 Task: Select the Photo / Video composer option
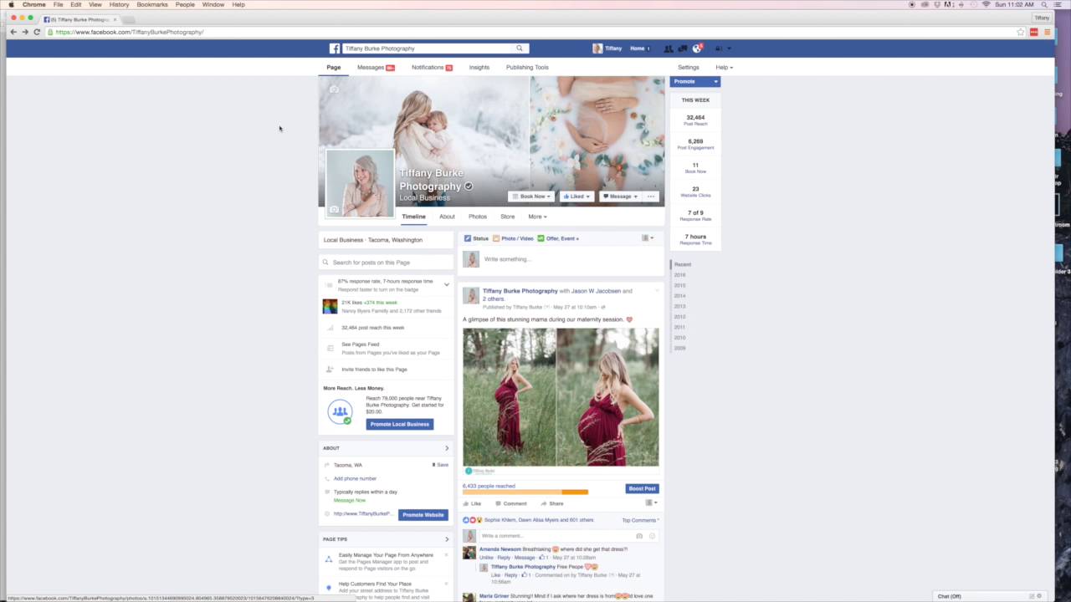pos(513,238)
